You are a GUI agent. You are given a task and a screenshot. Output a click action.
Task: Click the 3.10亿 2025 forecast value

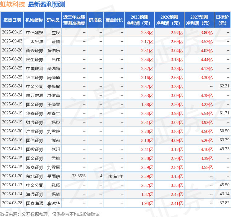[x=147, y=140]
